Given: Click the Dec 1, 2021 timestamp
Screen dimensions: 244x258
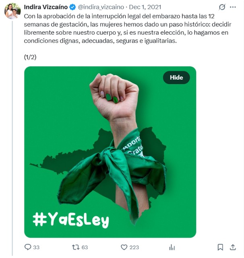Looking at the screenshot, I should [x=145, y=7].
